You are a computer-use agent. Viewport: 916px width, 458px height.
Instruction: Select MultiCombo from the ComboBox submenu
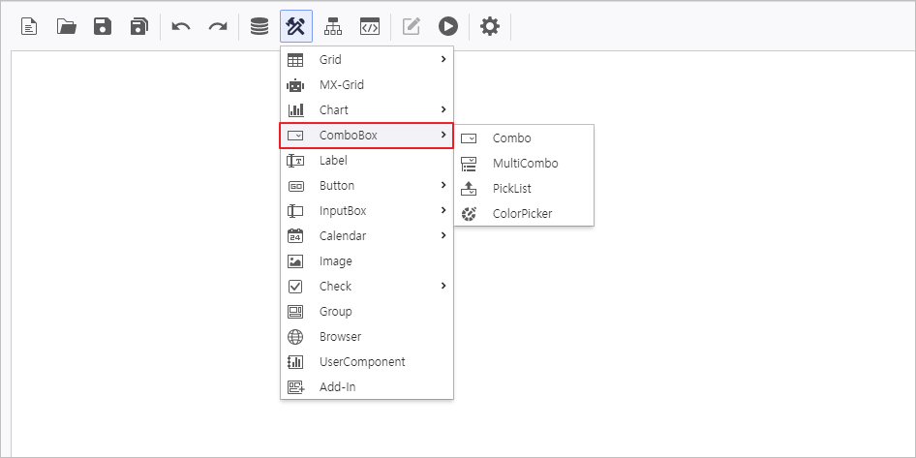(x=525, y=164)
